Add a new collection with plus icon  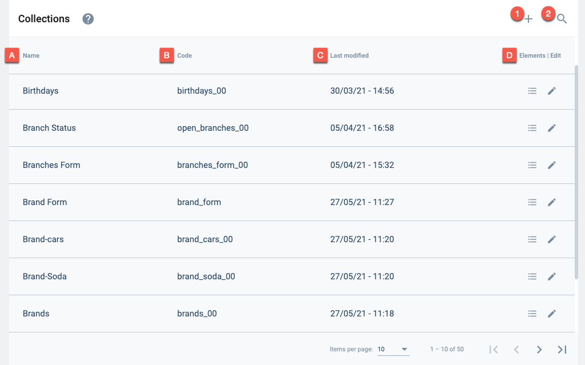click(528, 19)
